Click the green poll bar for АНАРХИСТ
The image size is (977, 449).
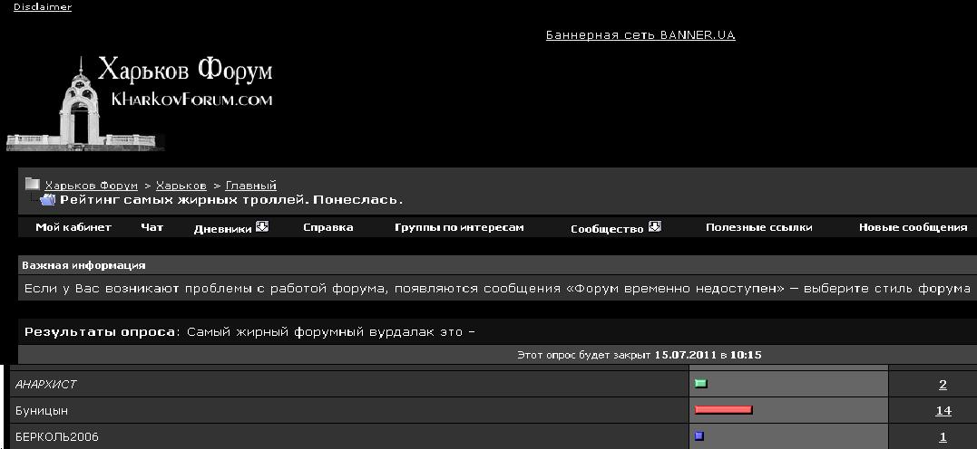pos(700,384)
